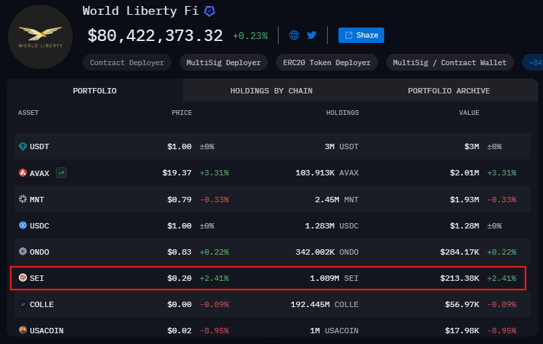Click the total value $80,422,373.32
Screen dimensions: 543x344
(155, 36)
